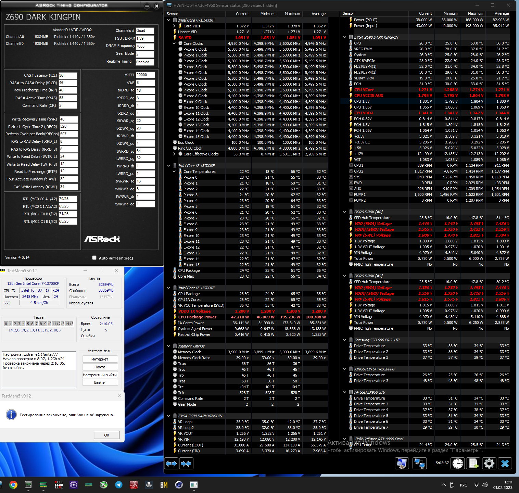The height and width of the screenshot is (493, 519).
Task: Confirm the TestMem5 dialog with OK
Action: (x=107, y=435)
